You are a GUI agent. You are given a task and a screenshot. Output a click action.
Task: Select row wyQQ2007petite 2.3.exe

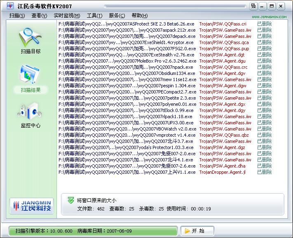tap(165, 98)
